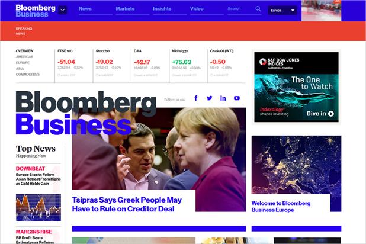Select the Commodities market overview tab

point(28,74)
